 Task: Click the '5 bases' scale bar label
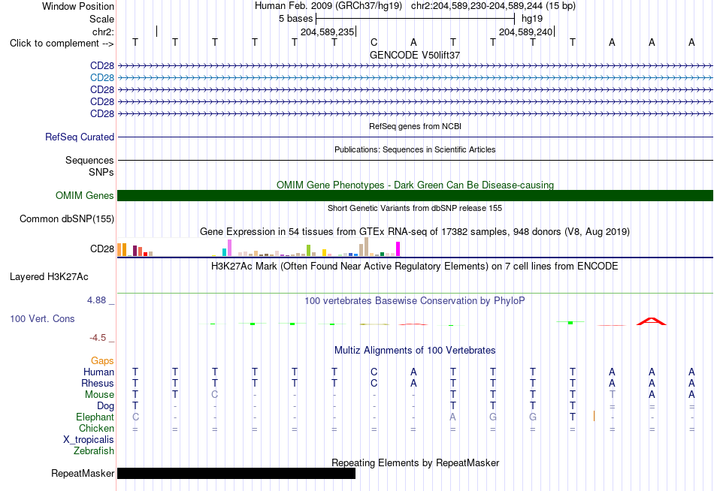coord(295,19)
